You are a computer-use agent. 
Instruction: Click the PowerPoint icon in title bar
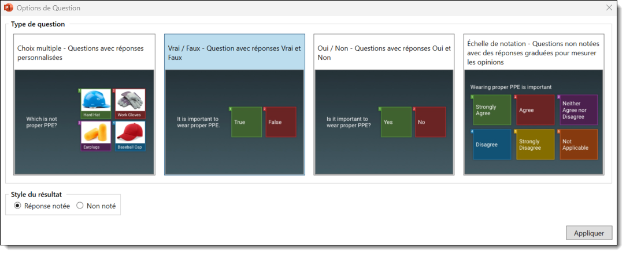(x=9, y=8)
